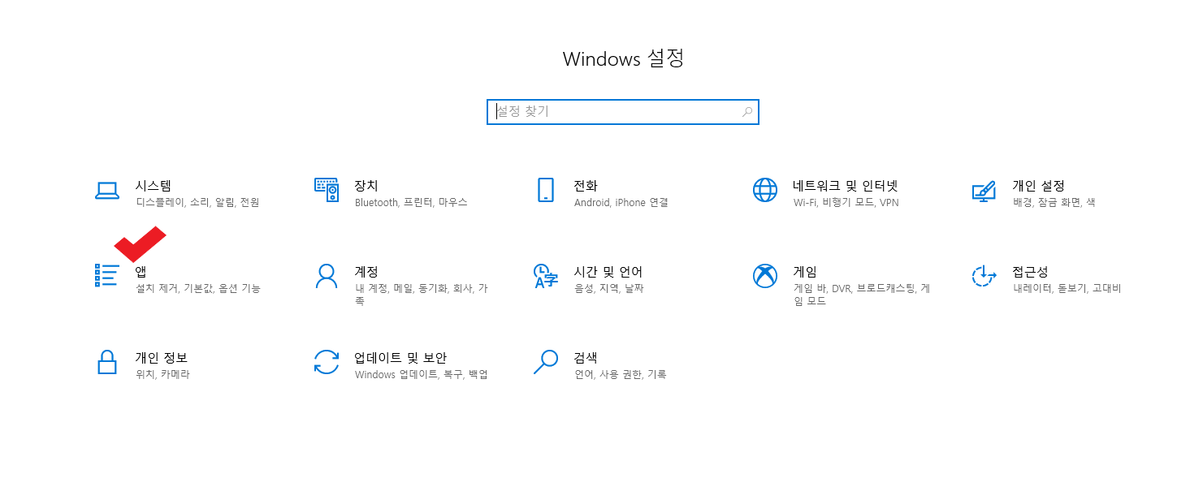
Task: Click the text '음성, 지역, 날짜'
Action: point(608,289)
